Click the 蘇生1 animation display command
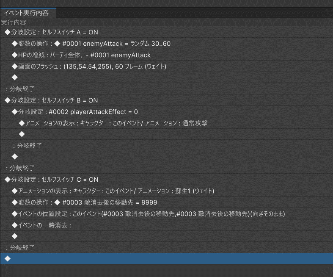This screenshot has width=333, height=277. click(x=113, y=191)
